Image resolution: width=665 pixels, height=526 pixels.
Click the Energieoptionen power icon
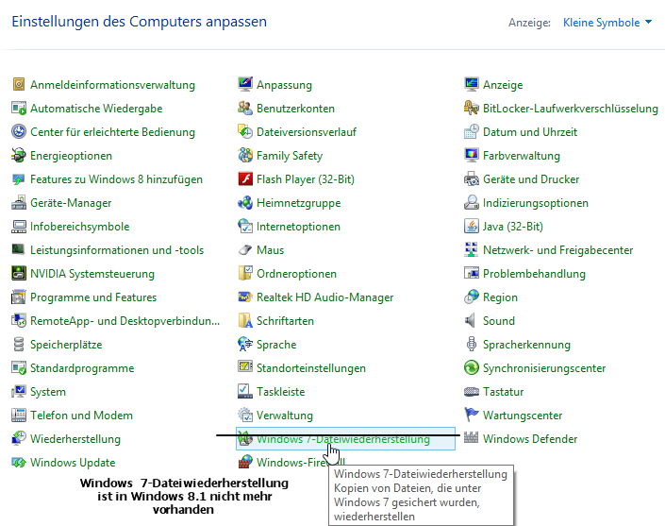[x=19, y=156]
